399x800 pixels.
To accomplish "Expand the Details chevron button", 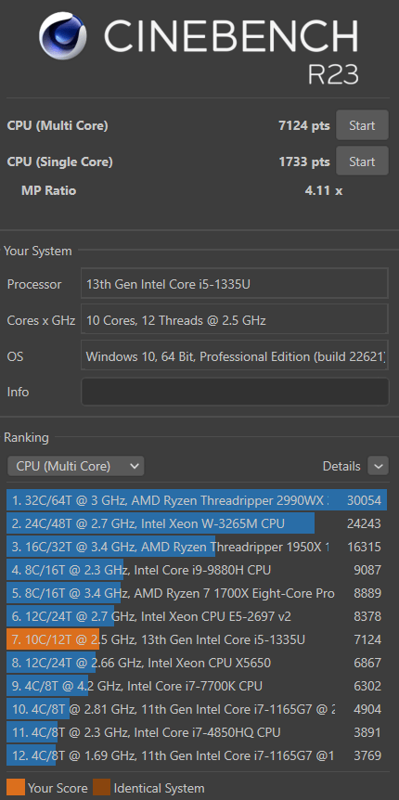I will pos(378,466).
